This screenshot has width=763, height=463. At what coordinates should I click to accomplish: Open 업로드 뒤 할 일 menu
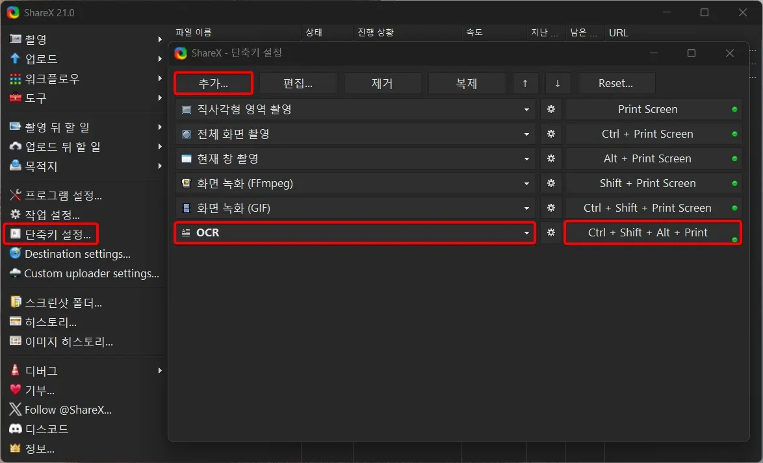[85, 147]
